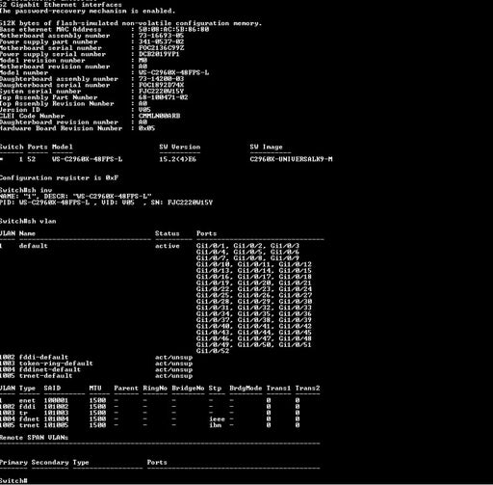Select the 'Switch#sh inv' command line
This screenshot has width=493, height=485.
pyautogui.click(x=26, y=190)
